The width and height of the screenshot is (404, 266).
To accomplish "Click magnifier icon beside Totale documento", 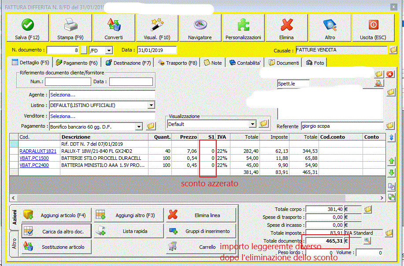I will click(x=367, y=241).
